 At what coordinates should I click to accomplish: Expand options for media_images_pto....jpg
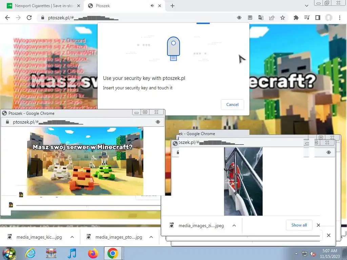pyautogui.click(x=151, y=237)
